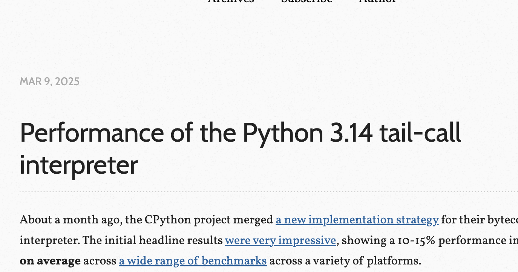This screenshot has height=272, width=518.
Task: Click the bold words 'on average'
Action: [x=50, y=261]
